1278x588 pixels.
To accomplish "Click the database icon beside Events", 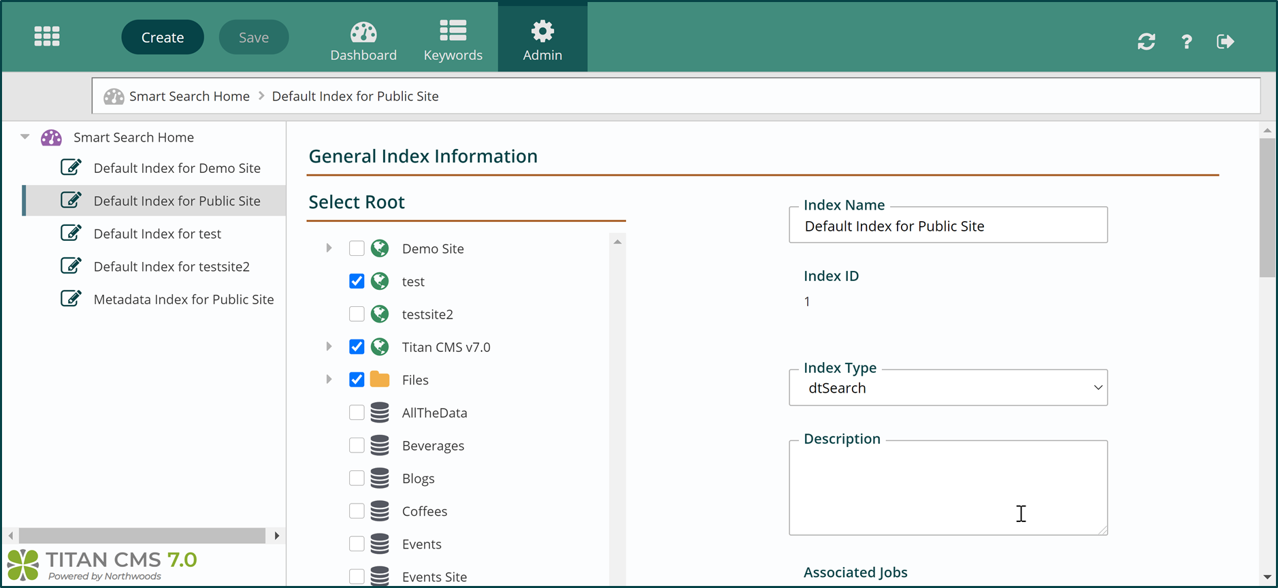I will [380, 543].
